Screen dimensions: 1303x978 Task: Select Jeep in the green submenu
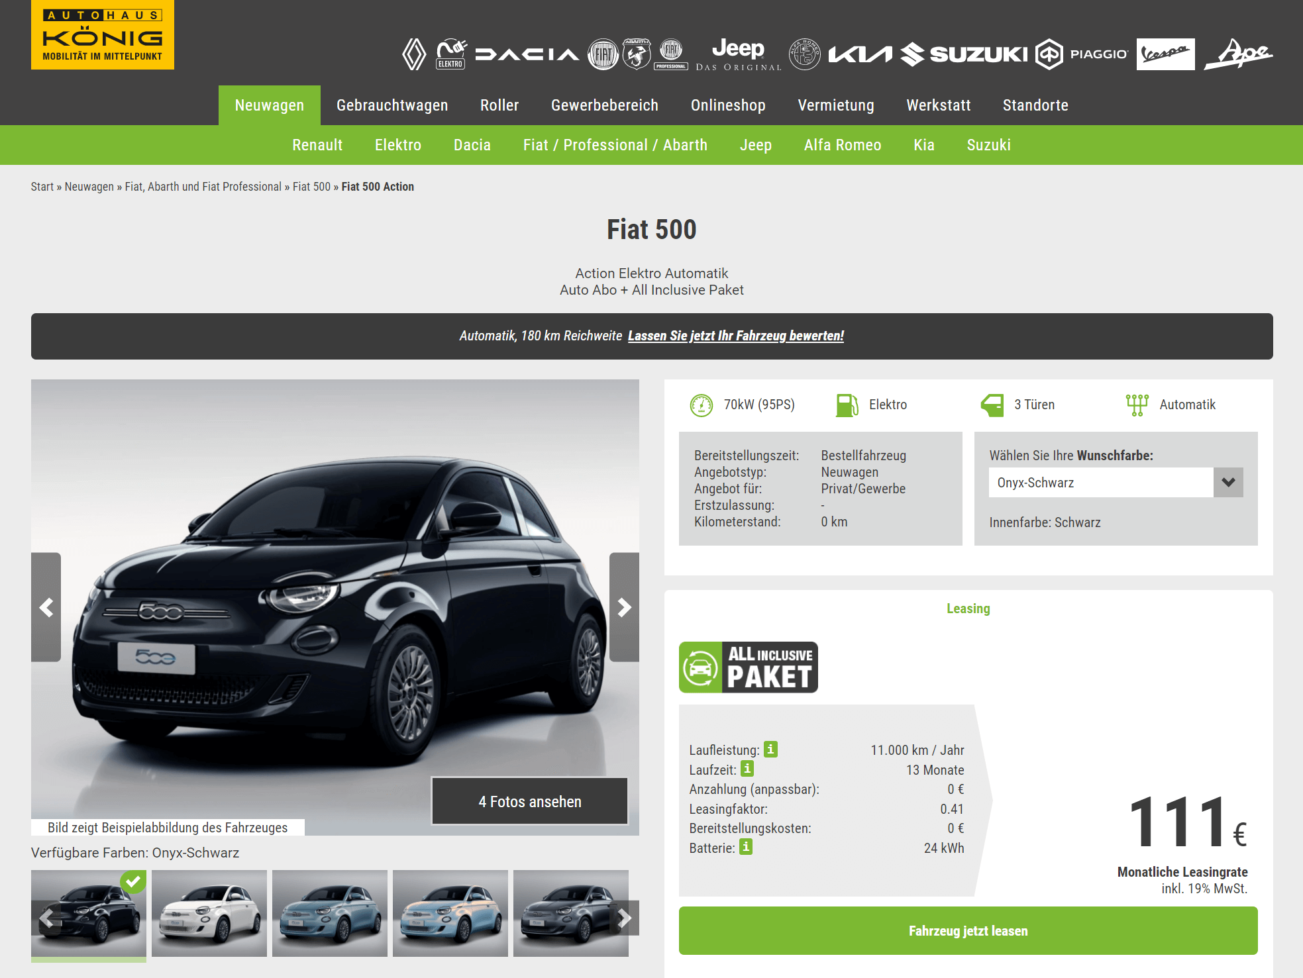756,145
